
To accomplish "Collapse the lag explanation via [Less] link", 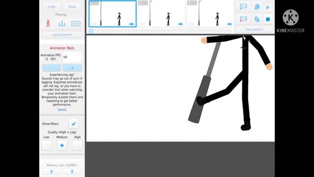I will pos(62,110).
